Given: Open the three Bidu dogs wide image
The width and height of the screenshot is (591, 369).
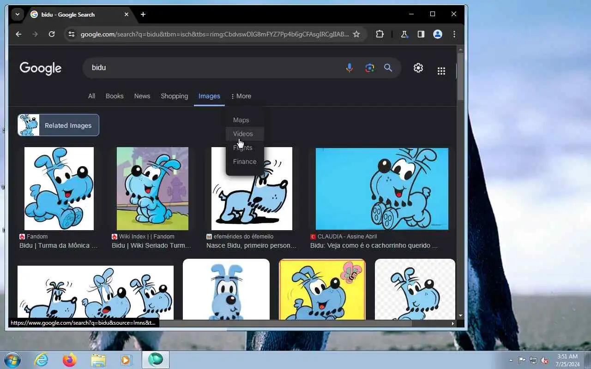Looking at the screenshot, I should pyautogui.click(x=96, y=292).
